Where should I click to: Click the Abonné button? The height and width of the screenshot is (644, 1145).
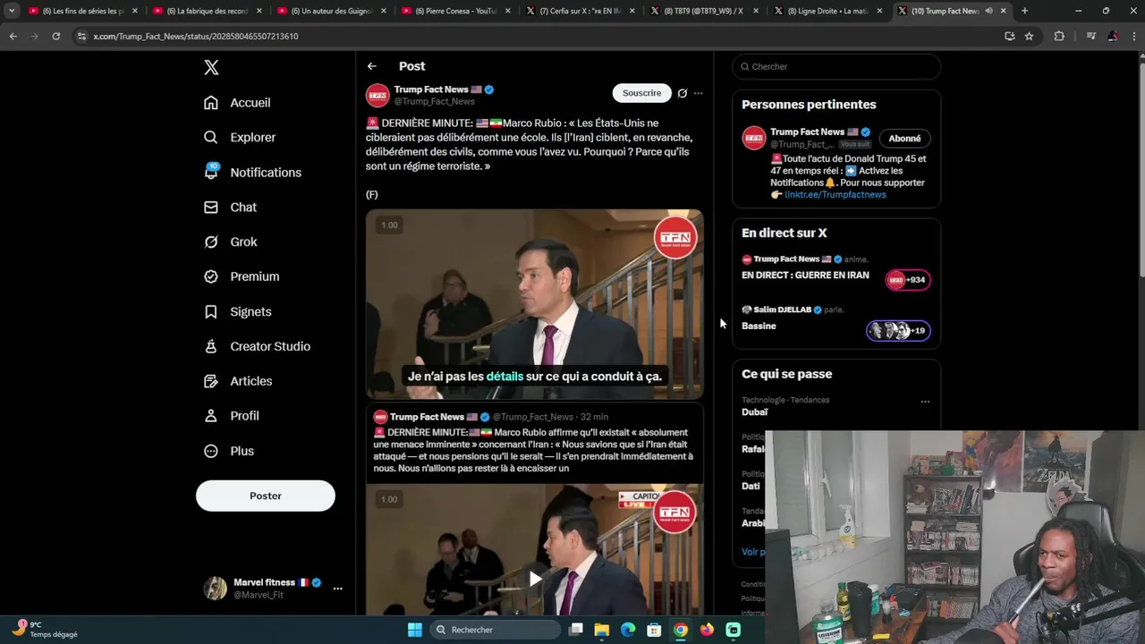pyautogui.click(x=904, y=139)
